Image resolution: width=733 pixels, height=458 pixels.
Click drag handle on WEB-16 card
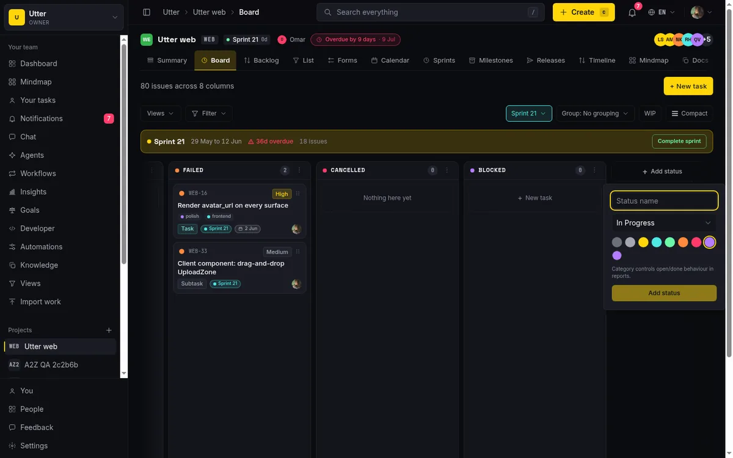coord(298,194)
